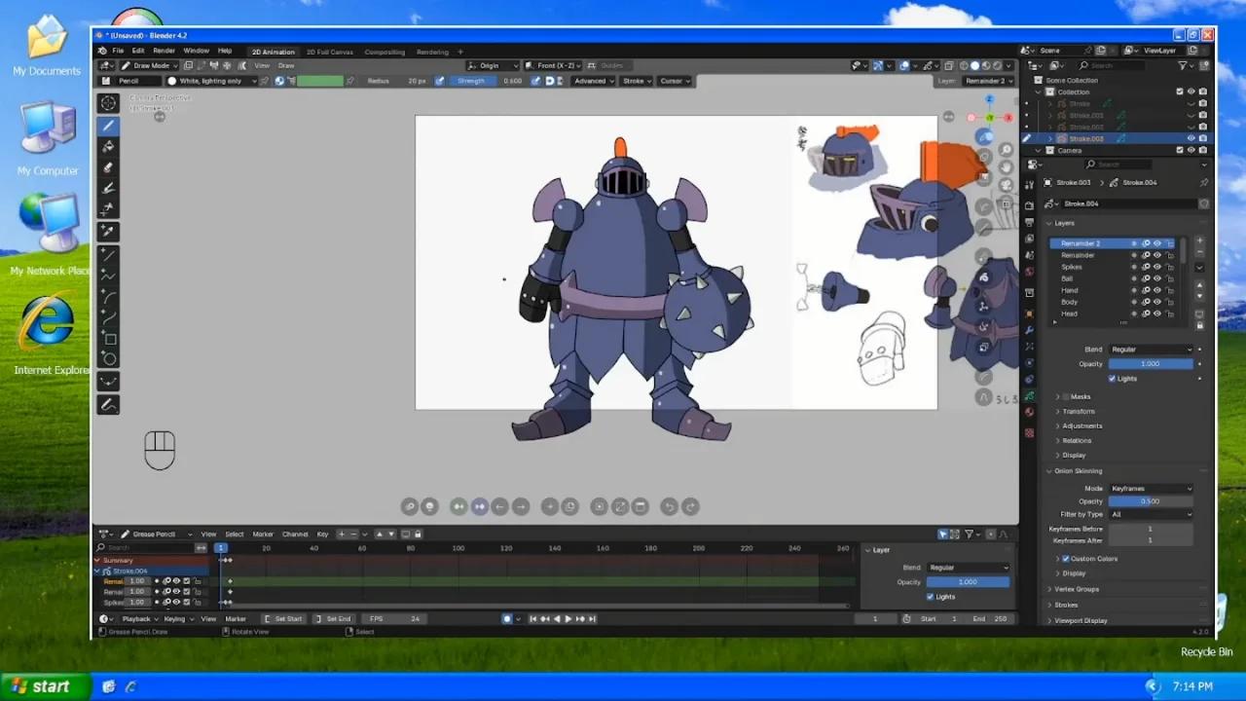Screen dimensions: 1246x701
Task: Switch to the Compositing workspace tab
Action: [x=385, y=52]
